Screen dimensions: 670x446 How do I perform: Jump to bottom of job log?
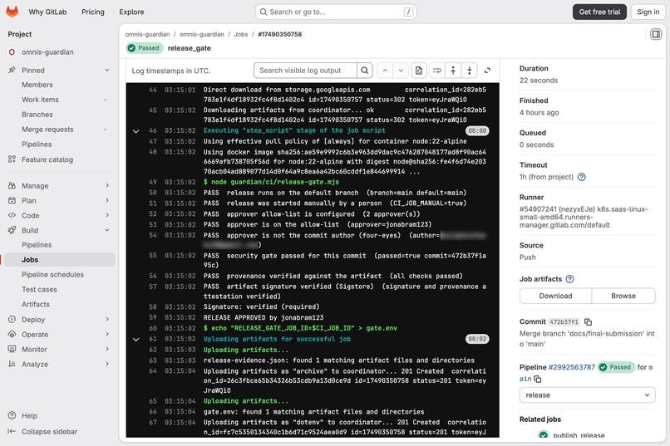click(470, 71)
